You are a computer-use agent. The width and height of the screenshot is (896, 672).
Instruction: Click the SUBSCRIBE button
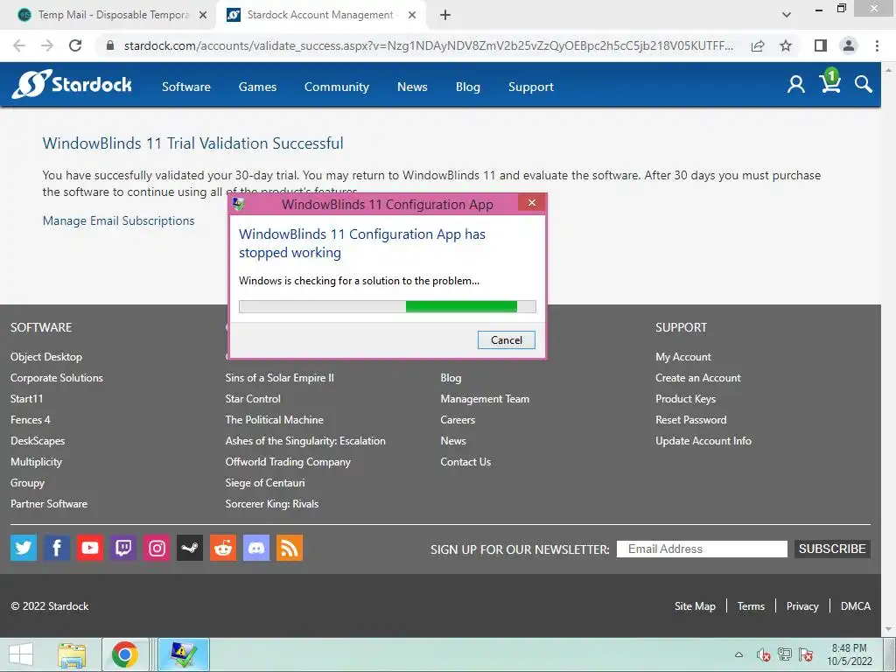click(832, 549)
